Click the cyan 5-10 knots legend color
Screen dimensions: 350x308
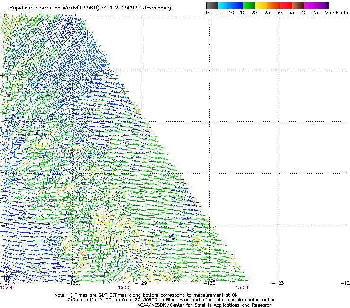click(224, 6)
